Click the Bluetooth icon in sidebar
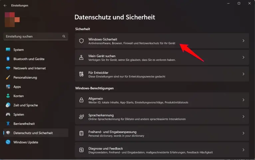Viewport: 255px width, 160px height. 8,59
